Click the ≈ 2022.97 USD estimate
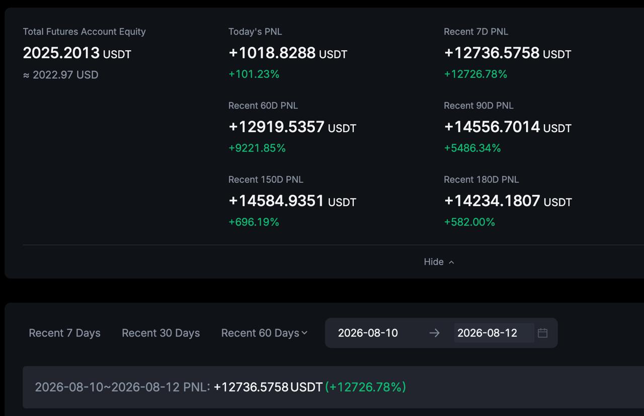The width and height of the screenshot is (644, 416). (x=60, y=75)
